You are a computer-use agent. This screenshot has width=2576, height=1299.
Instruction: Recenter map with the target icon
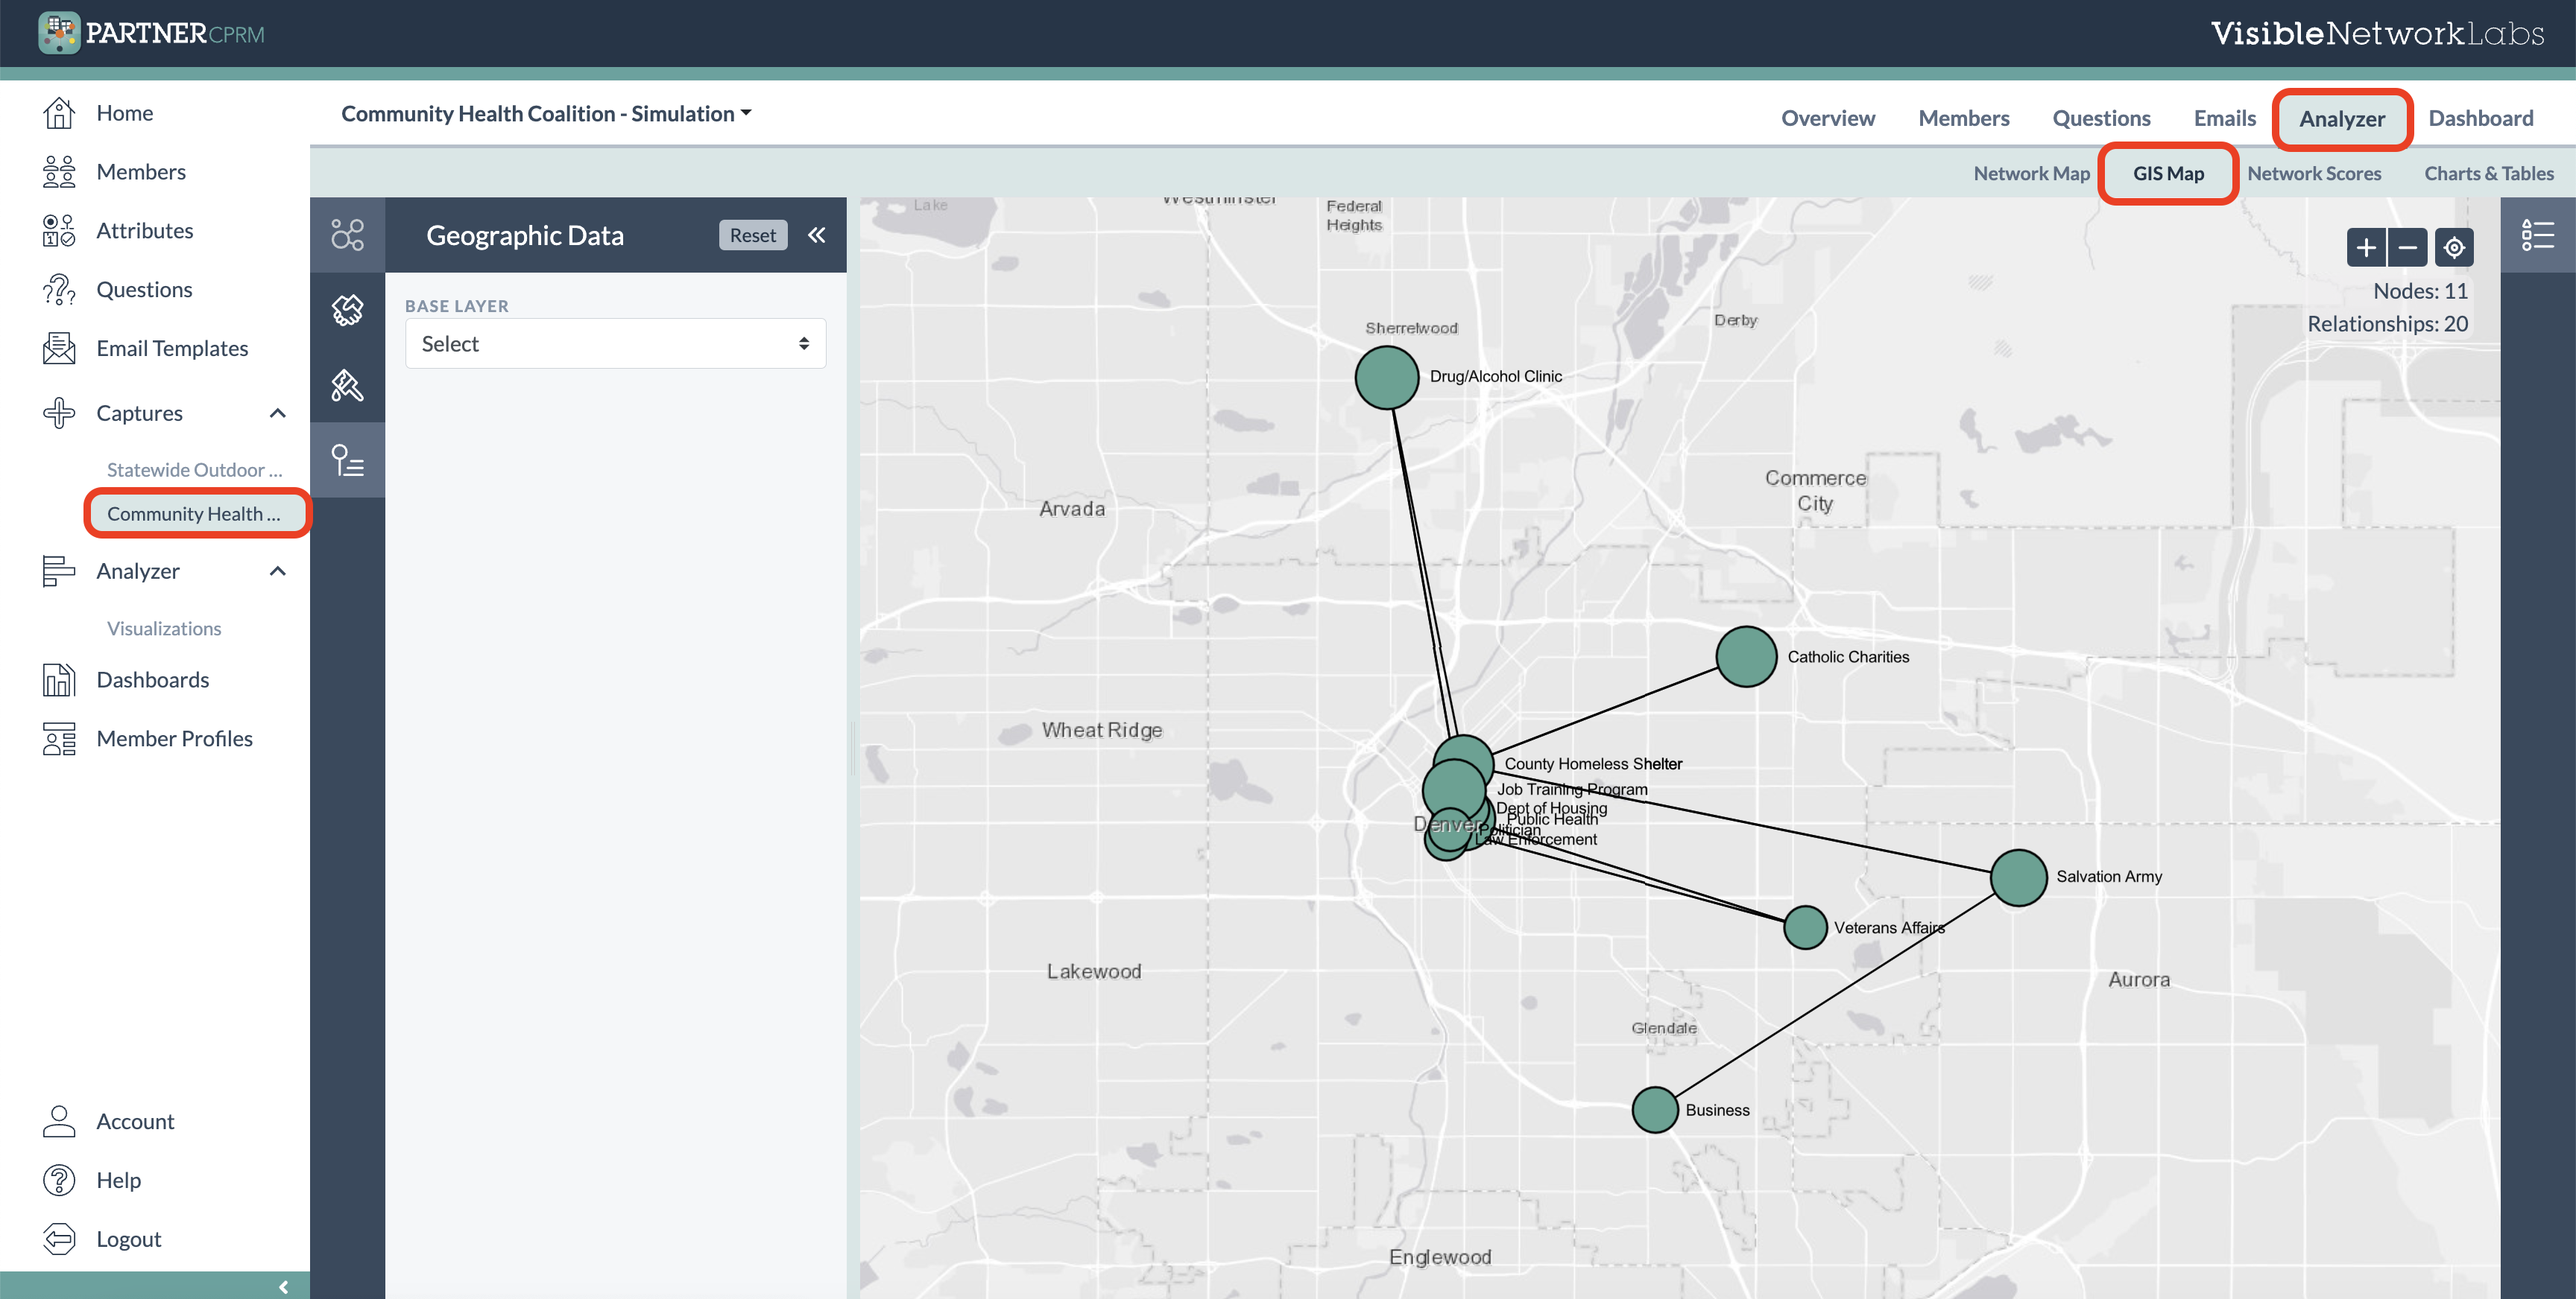click(2454, 248)
